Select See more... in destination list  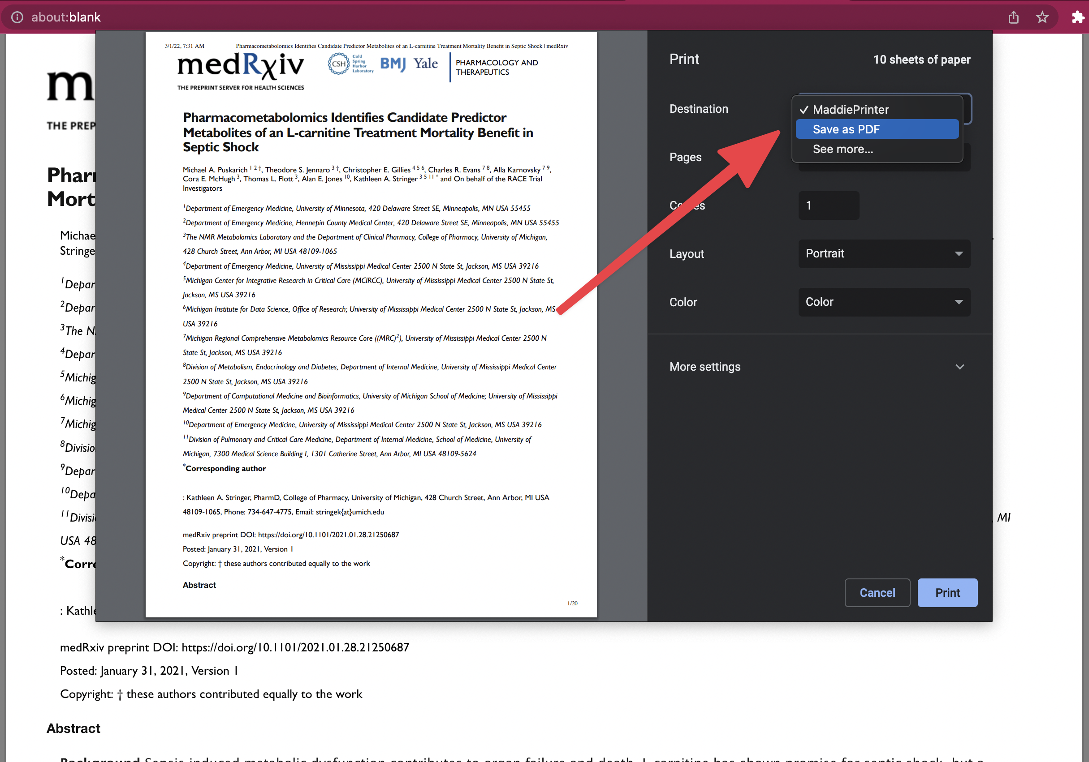(843, 149)
